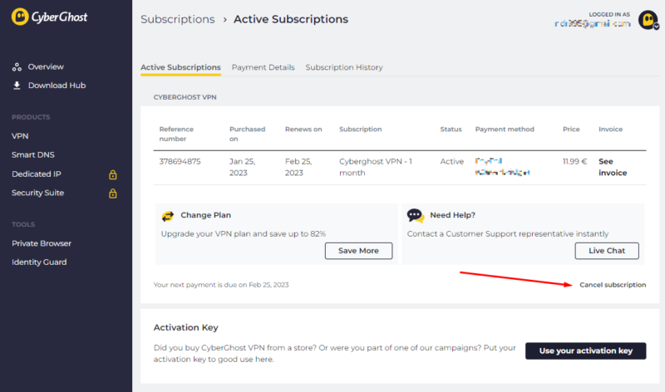
Task: Click the Change Plan swap arrows icon
Action: [168, 216]
